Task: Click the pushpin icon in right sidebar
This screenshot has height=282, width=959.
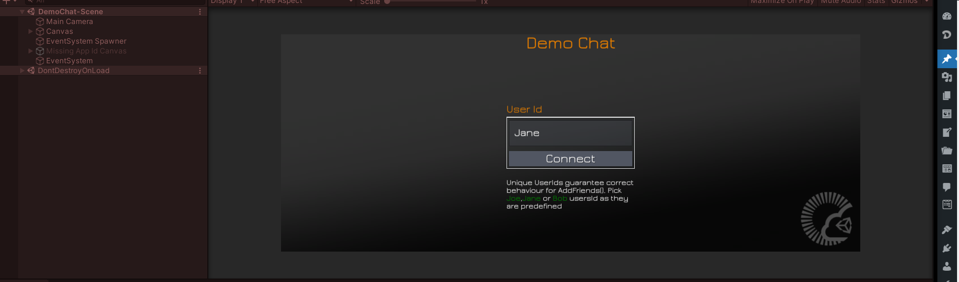Action: click(947, 59)
